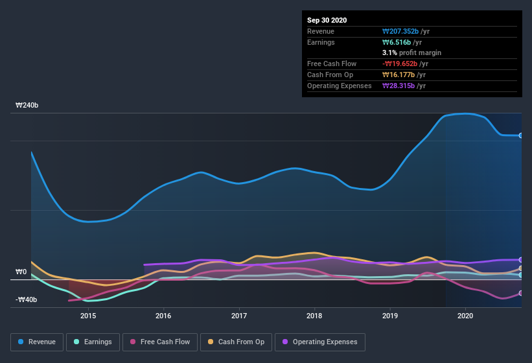Click the 3.1% profit margin text
Image resolution: width=532 pixels, height=363 pixels.
coord(412,53)
